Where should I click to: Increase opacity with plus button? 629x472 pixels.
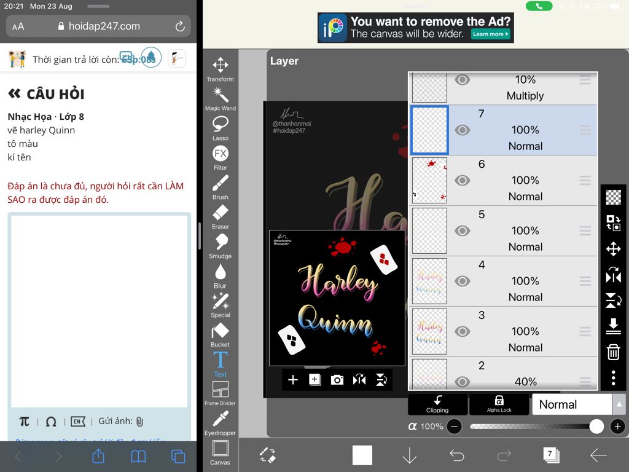(x=618, y=427)
